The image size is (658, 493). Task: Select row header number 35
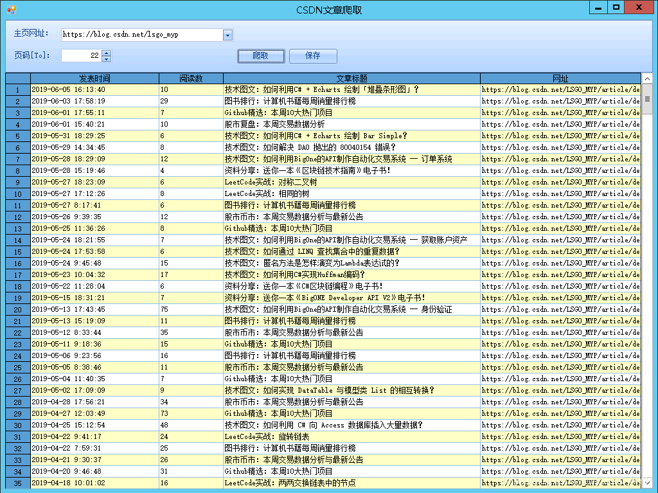[x=18, y=483]
